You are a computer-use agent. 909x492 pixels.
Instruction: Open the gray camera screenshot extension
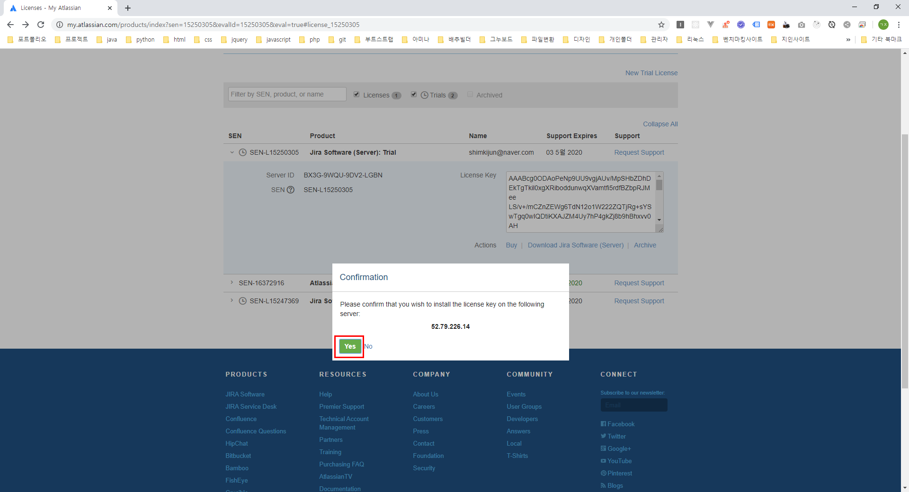(802, 25)
